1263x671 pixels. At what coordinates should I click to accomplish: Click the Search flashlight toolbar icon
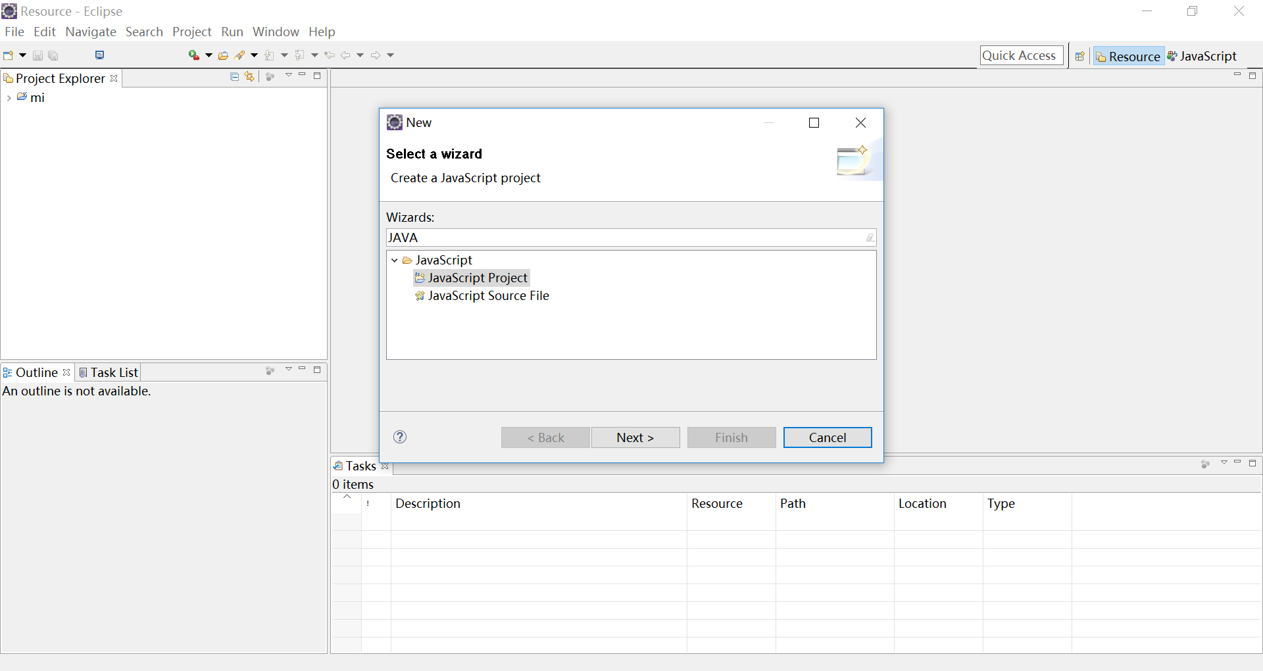(240, 55)
